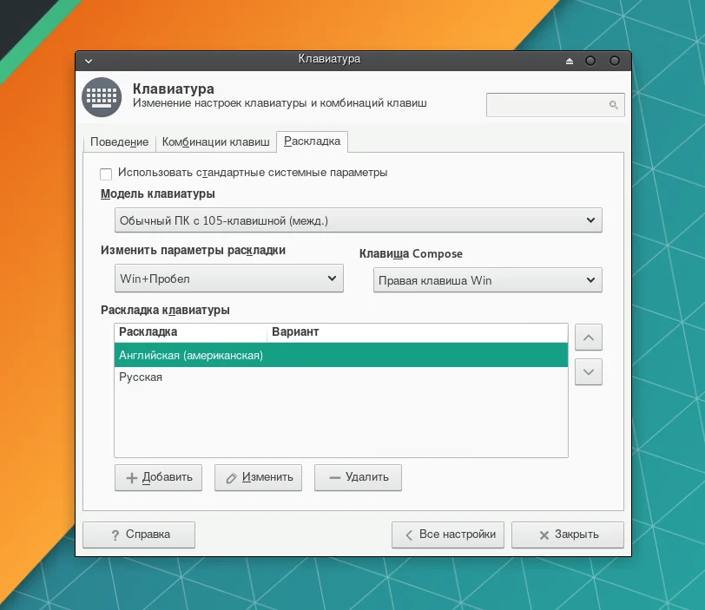This screenshot has width=705, height=610.
Task: Open Справка help
Action: (x=139, y=535)
